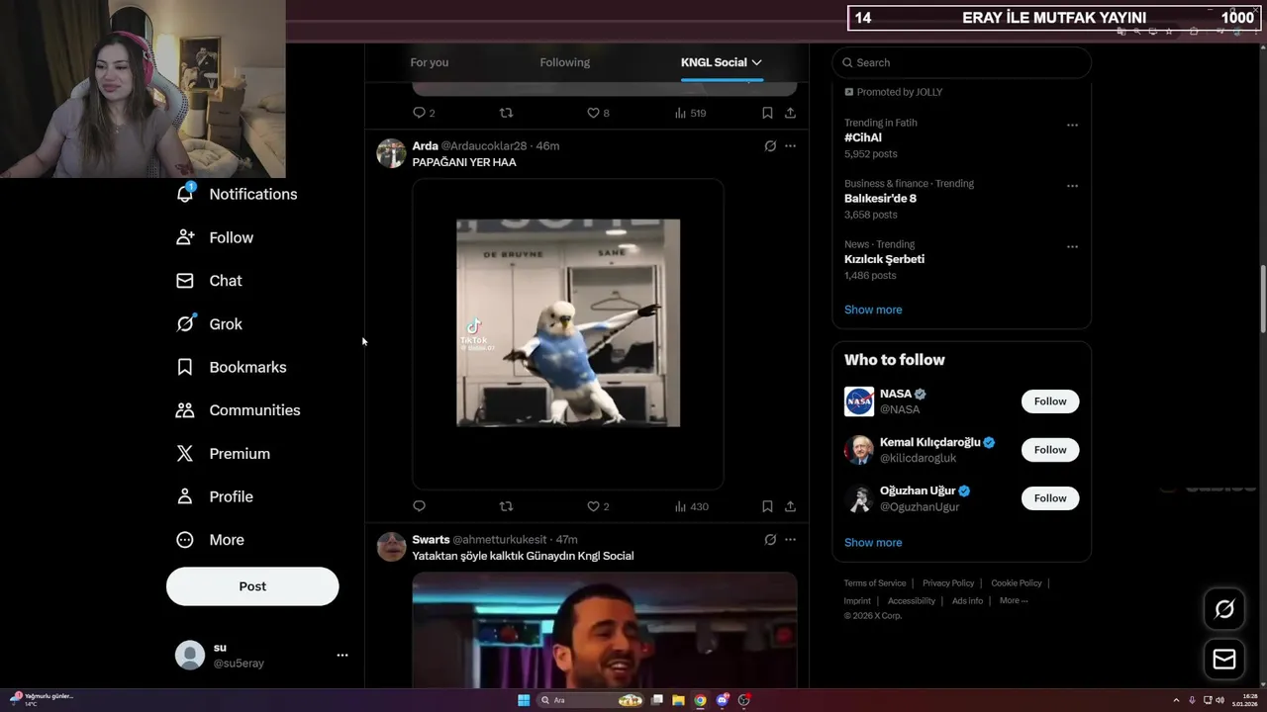This screenshot has height=712, width=1267.
Task: View analytics showing 519 views
Action: point(690,113)
